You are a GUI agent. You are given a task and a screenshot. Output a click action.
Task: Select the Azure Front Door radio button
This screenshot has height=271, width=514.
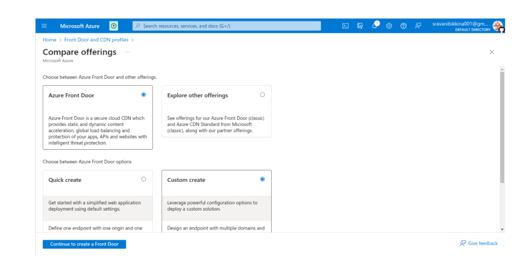coord(143,94)
